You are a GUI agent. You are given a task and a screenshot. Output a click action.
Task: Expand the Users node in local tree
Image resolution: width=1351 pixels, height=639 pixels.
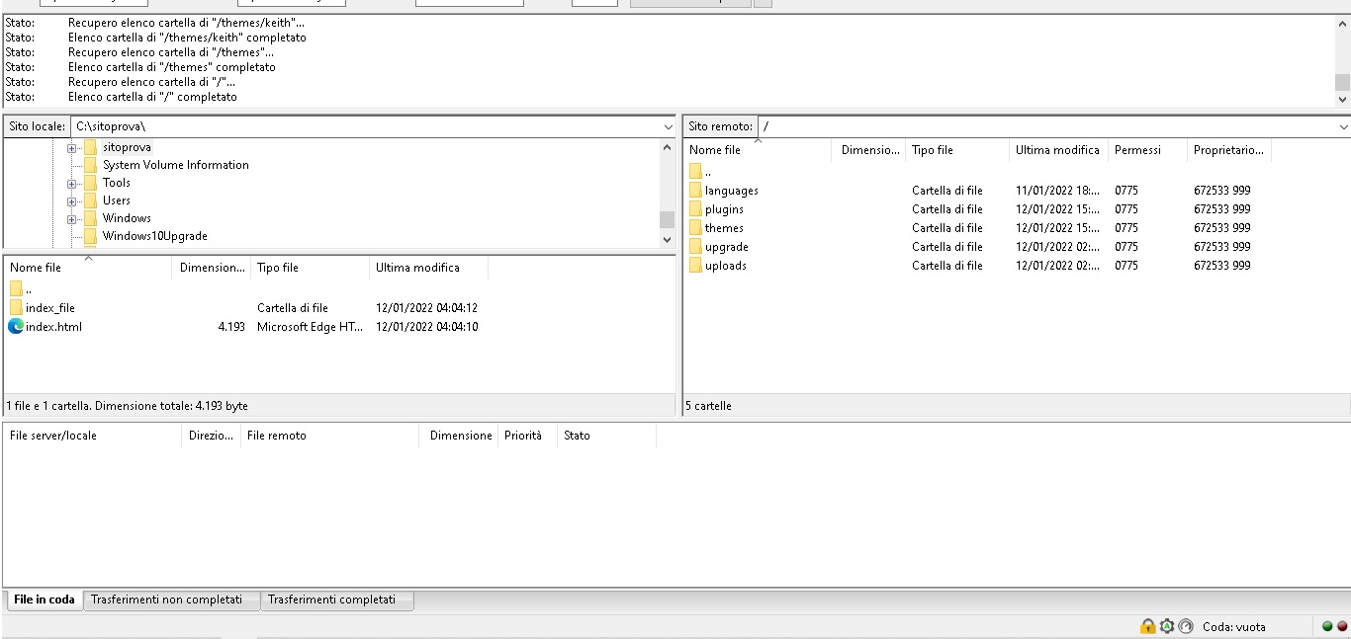(71, 201)
